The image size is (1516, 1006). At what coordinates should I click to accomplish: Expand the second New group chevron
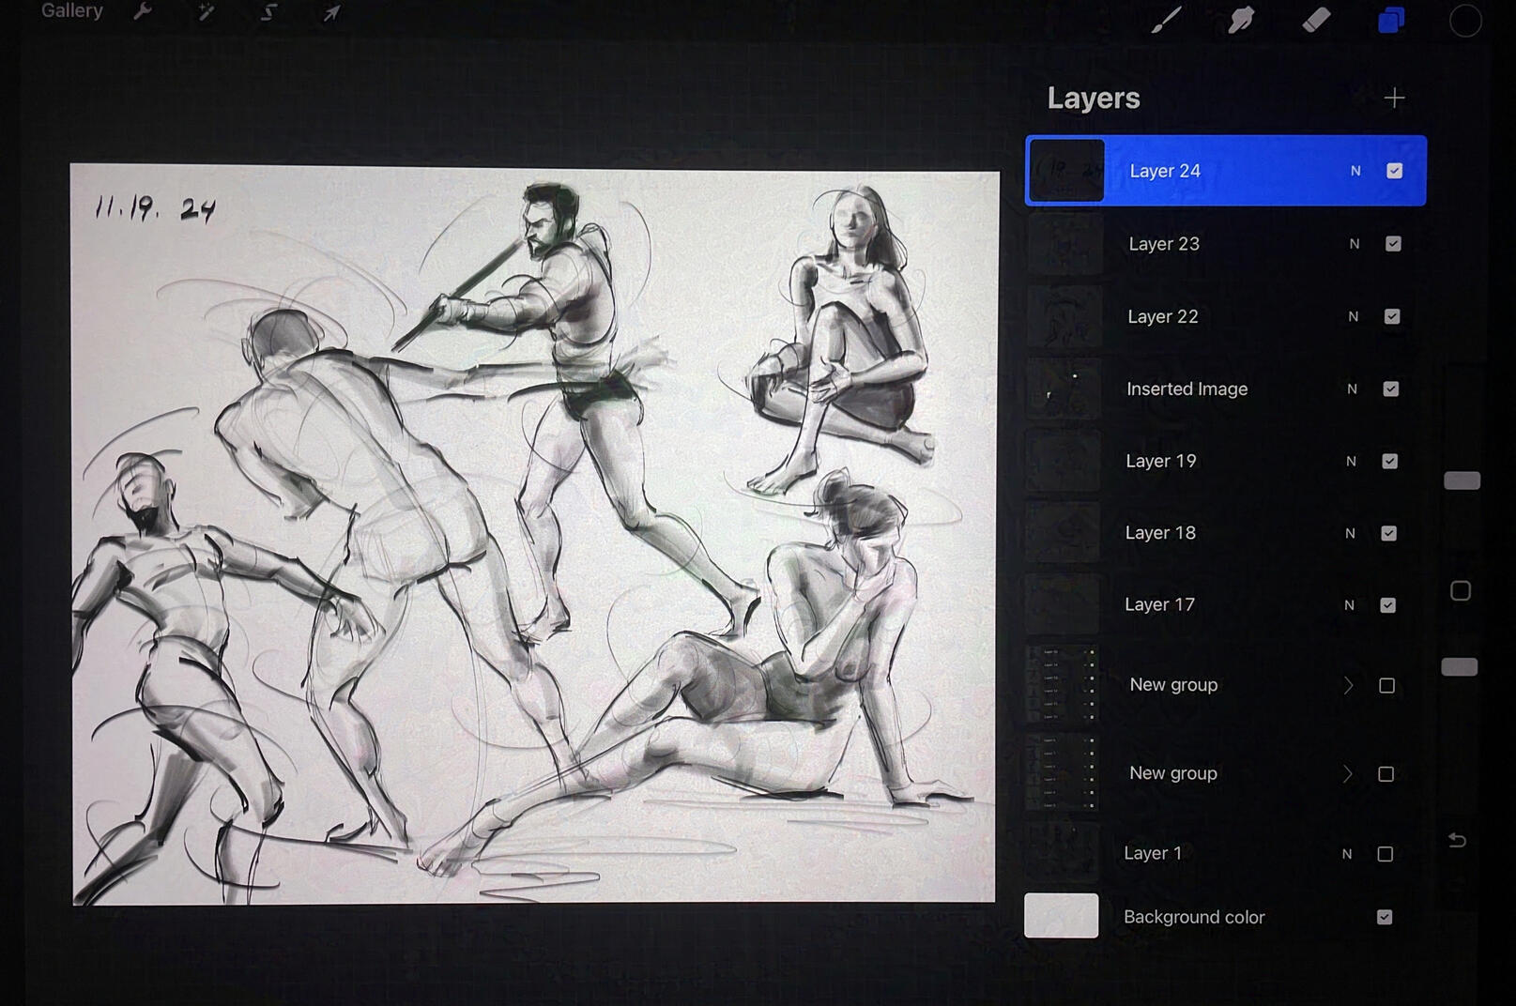[x=1348, y=774]
